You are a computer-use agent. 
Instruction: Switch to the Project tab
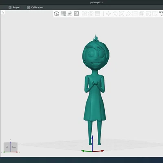[14, 7]
